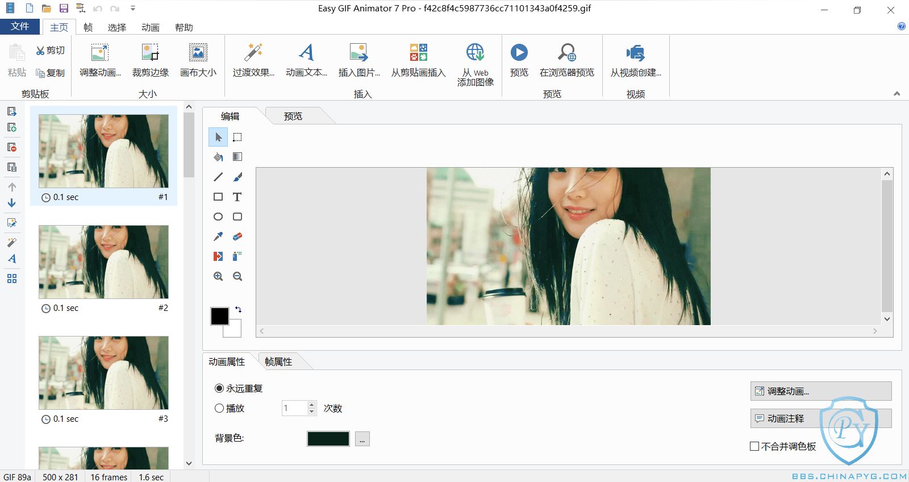Insert from clipart (从剪贴画插入)

[x=418, y=60]
